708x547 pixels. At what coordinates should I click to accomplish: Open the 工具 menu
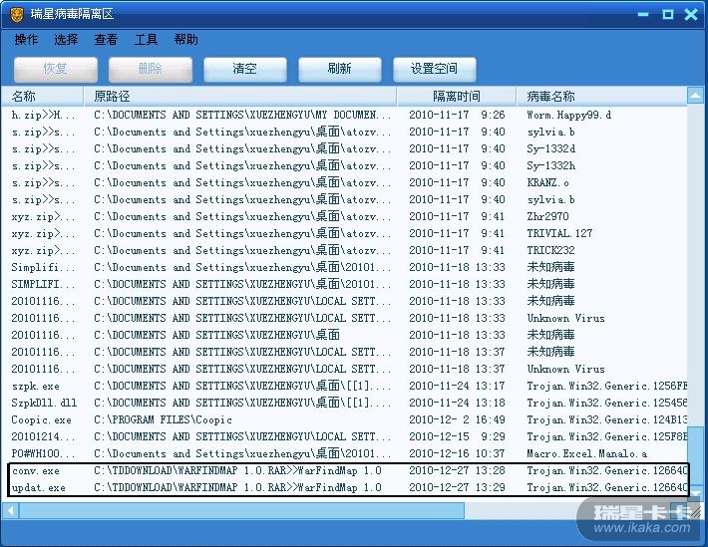click(x=146, y=40)
